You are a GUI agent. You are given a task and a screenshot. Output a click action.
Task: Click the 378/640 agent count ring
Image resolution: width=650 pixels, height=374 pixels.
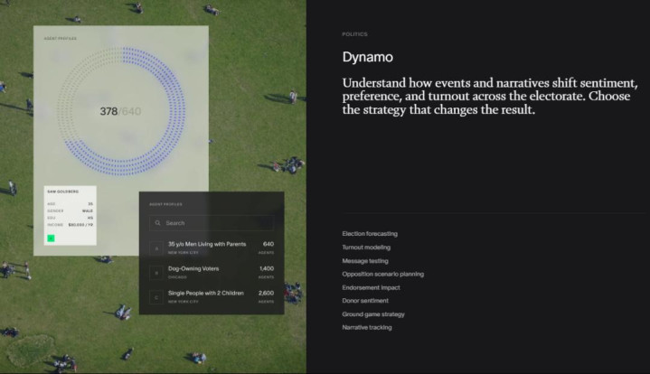120,111
